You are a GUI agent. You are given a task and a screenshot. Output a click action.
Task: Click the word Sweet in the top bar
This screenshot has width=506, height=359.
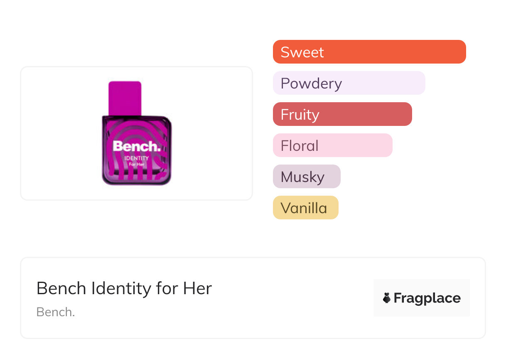(302, 52)
